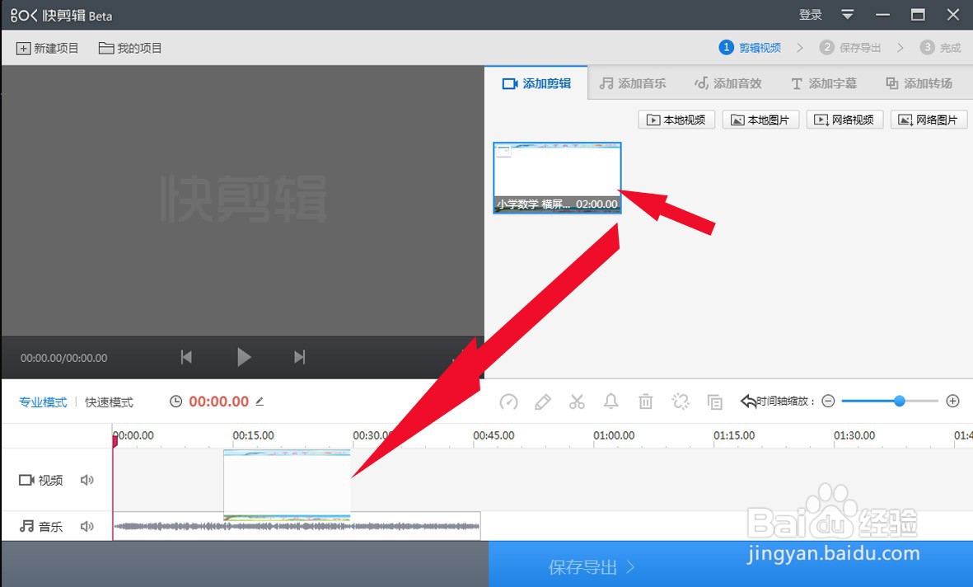Switch to Add Sound Effects (添加音效) tab
This screenshot has width=973, height=587.
pos(727,83)
